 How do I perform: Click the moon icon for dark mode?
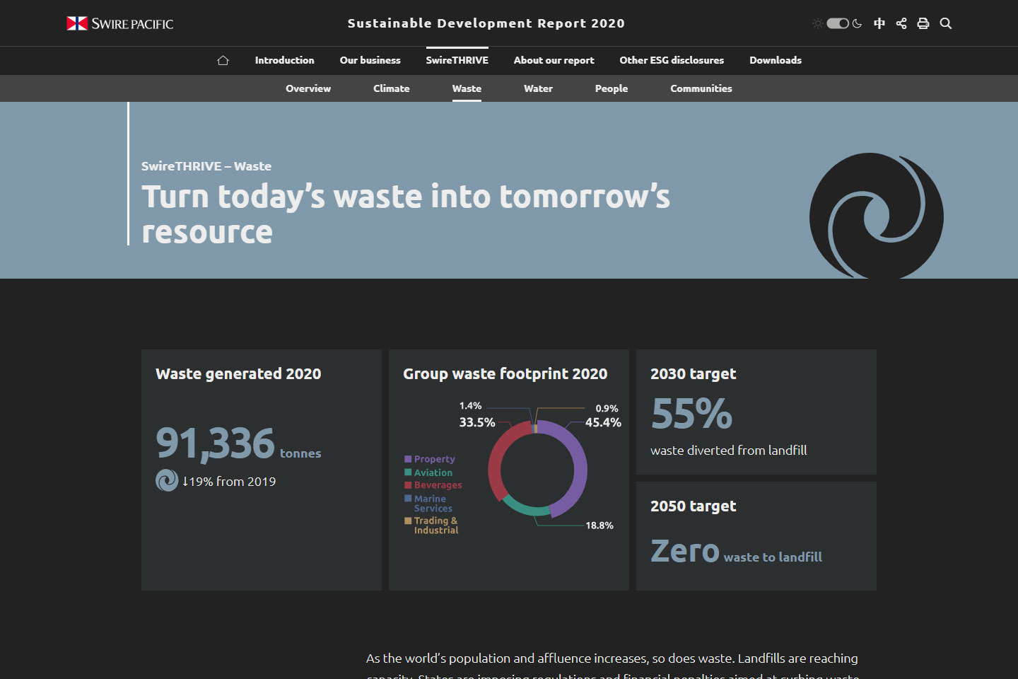click(858, 23)
